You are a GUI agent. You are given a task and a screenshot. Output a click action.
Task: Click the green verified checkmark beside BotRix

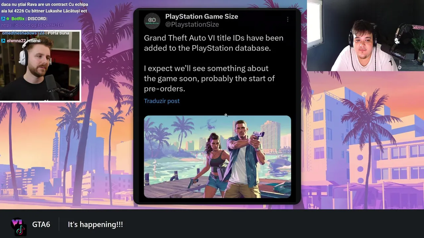coord(8,19)
